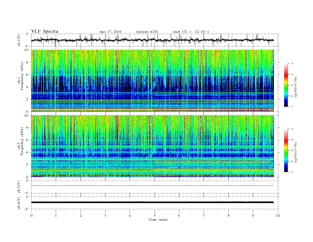This screenshot has width=313, height=242.
Task: Click the ch.2 "Frequency (kHz)" axis label
Action: [22, 142]
